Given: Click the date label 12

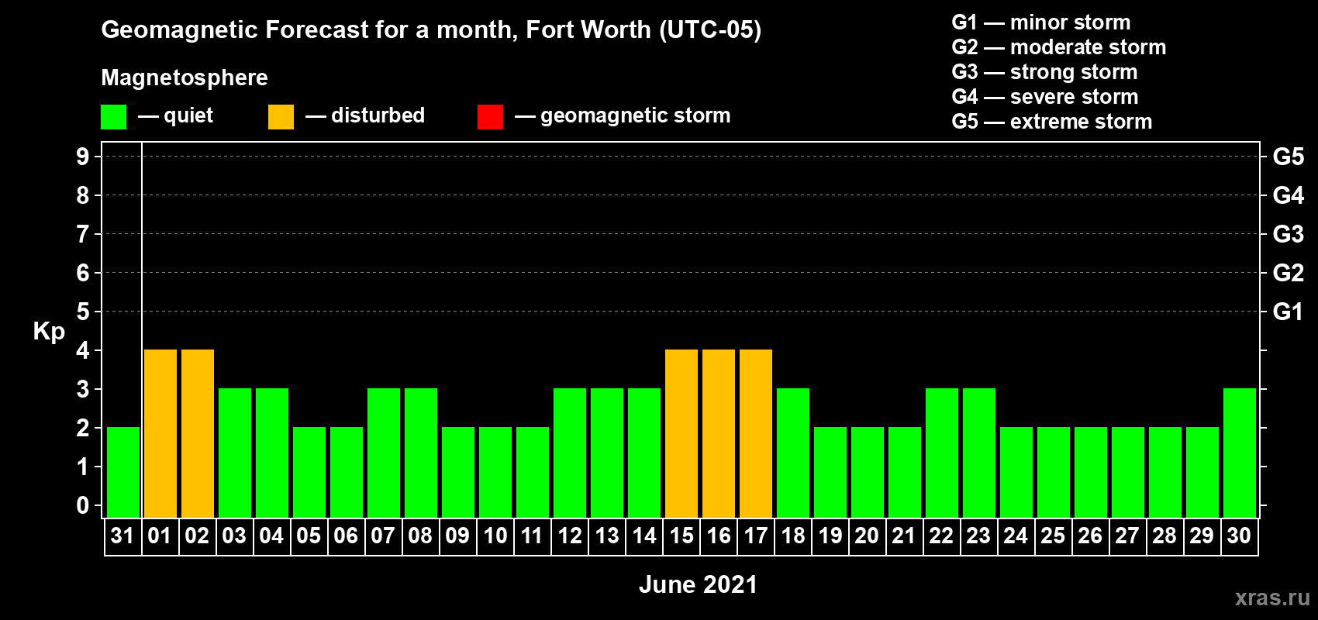Looking at the screenshot, I should point(569,536).
